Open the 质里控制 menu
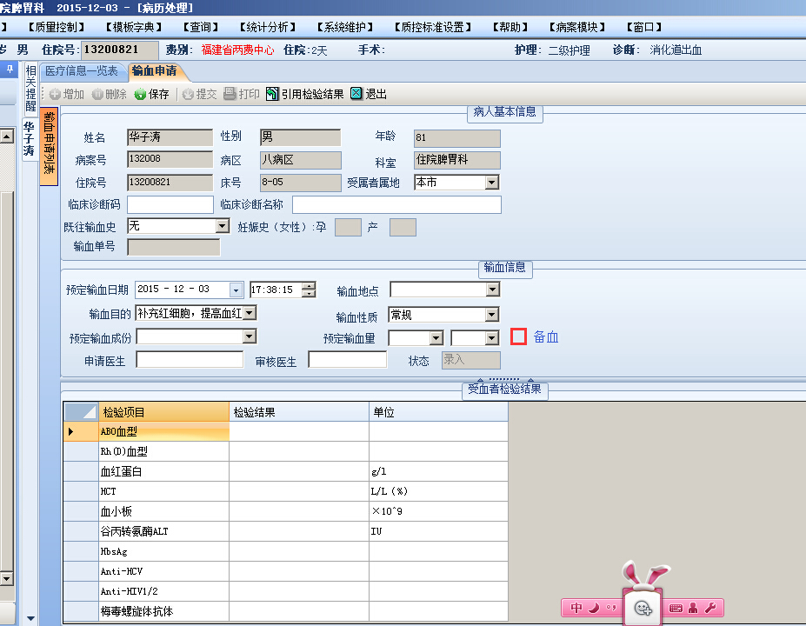 [57, 27]
